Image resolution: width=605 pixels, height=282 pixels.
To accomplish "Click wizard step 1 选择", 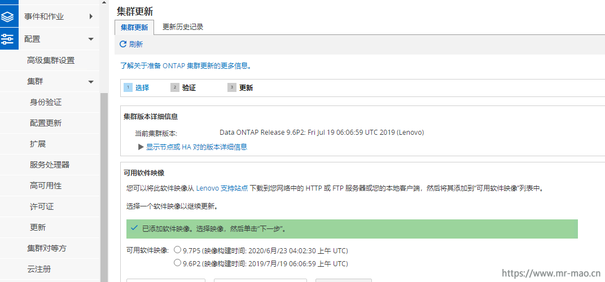I will click(137, 88).
